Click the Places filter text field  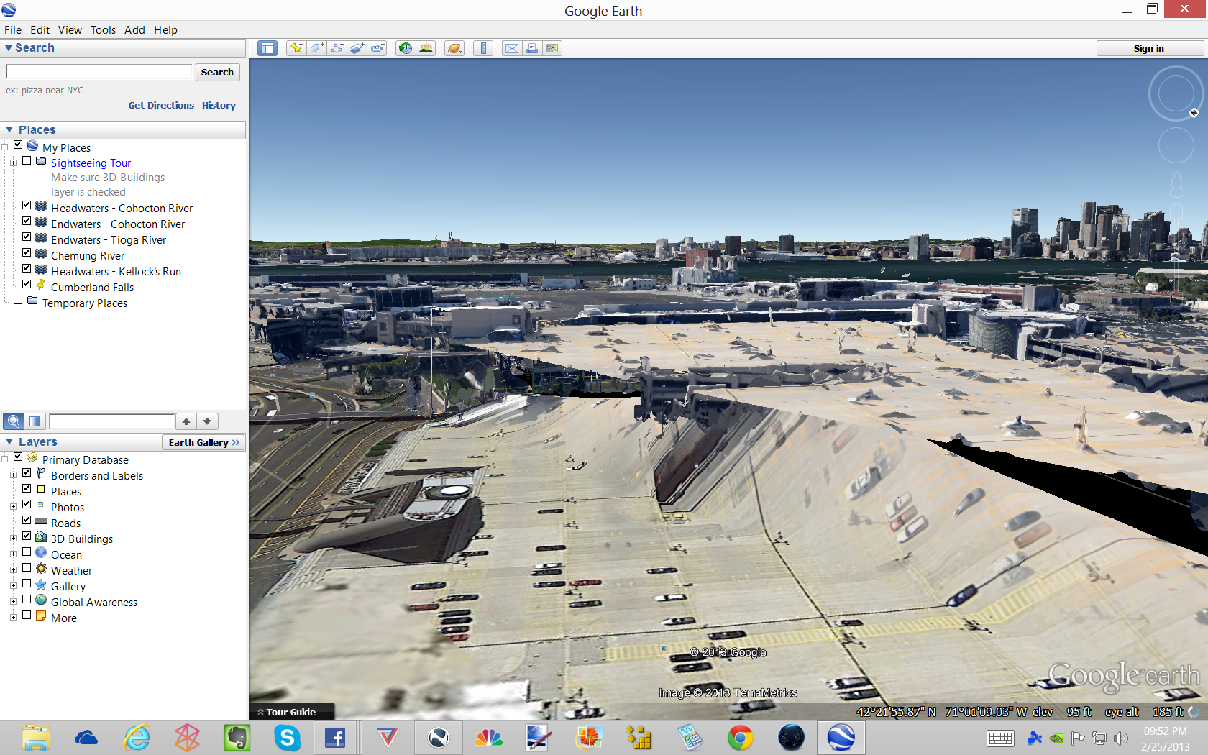pos(112,421)
